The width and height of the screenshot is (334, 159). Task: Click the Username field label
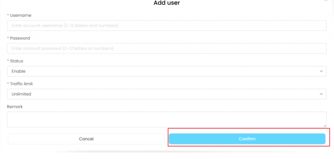pyautogui.click(x=21, y=15)
